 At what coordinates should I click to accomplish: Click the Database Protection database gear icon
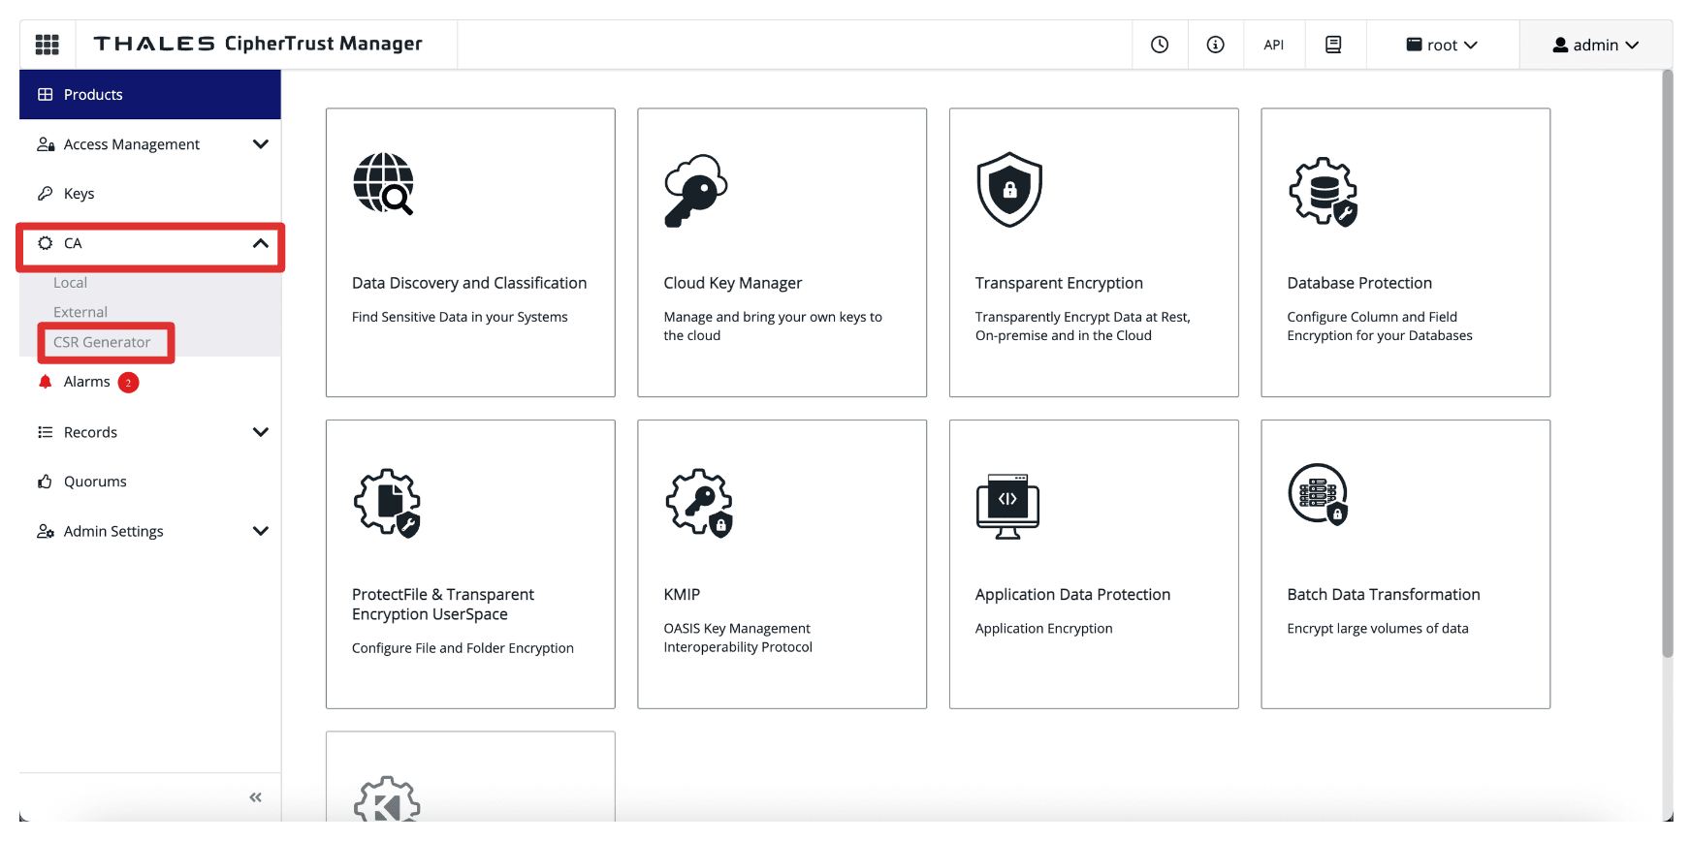(1323, 192)
